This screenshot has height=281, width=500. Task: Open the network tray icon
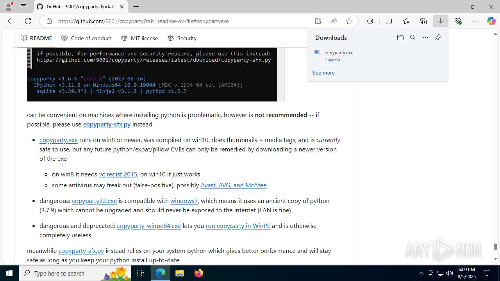(x=440, y=273)
